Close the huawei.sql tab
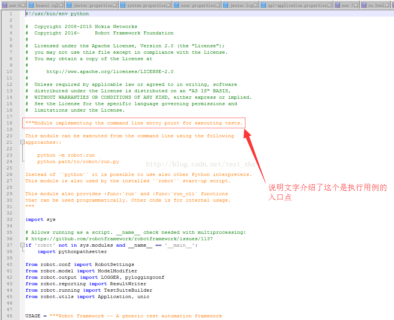Image resolution: width=394 pixels, height=320 pixels. (x=61, y=5)
